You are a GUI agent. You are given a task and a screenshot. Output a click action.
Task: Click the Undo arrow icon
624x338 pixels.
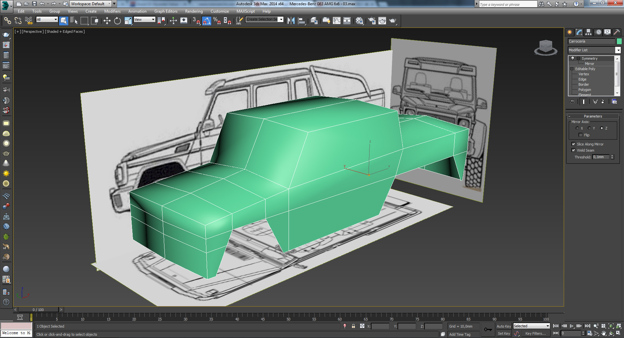click(x=42, y=4)
